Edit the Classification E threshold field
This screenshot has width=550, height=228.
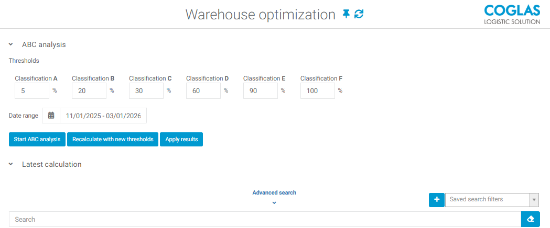click(x=260, y=91)
